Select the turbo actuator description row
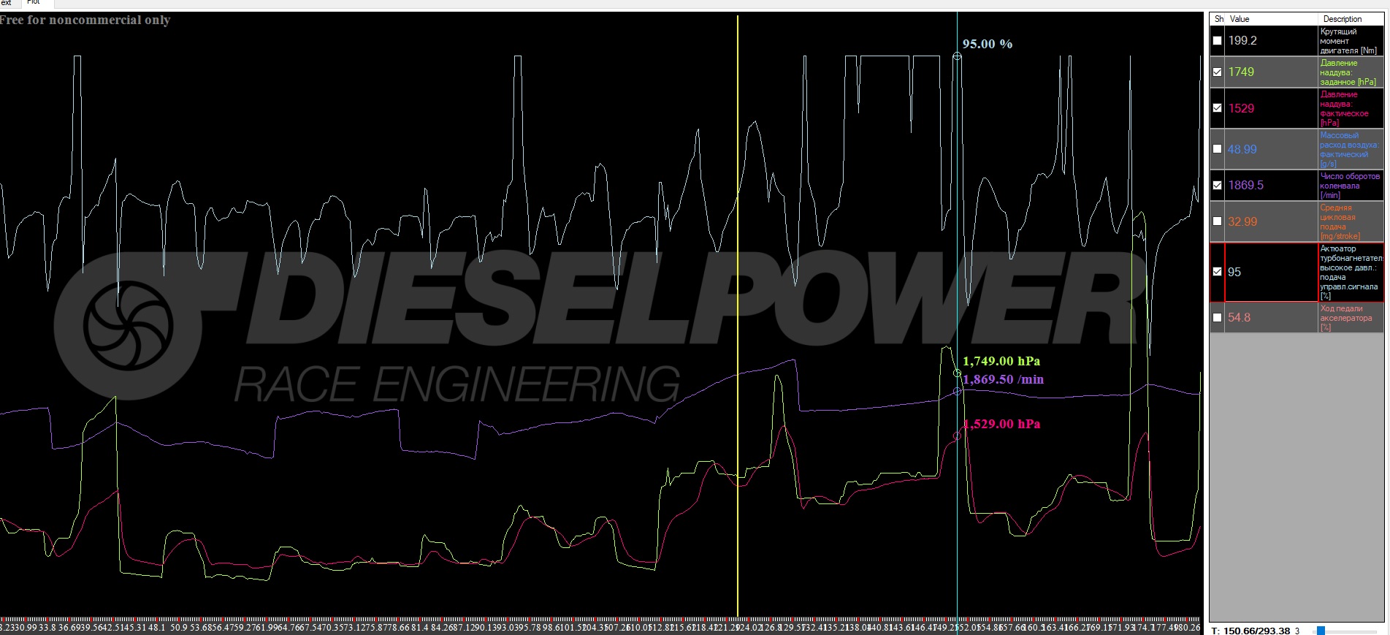Image resolution: width=1390 pixels, height=635 pixels. coord(1350,272)
